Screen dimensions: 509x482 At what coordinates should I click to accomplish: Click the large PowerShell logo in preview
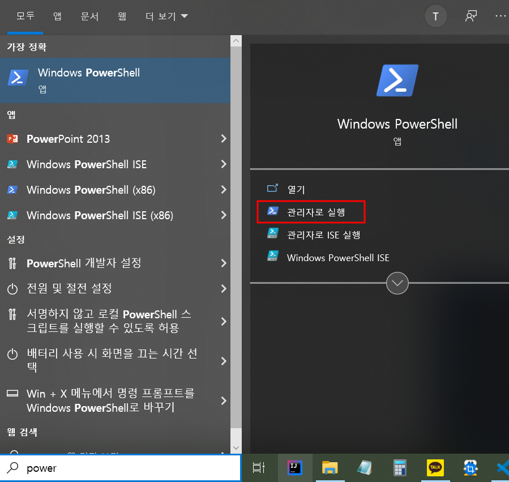pos(397,80)
